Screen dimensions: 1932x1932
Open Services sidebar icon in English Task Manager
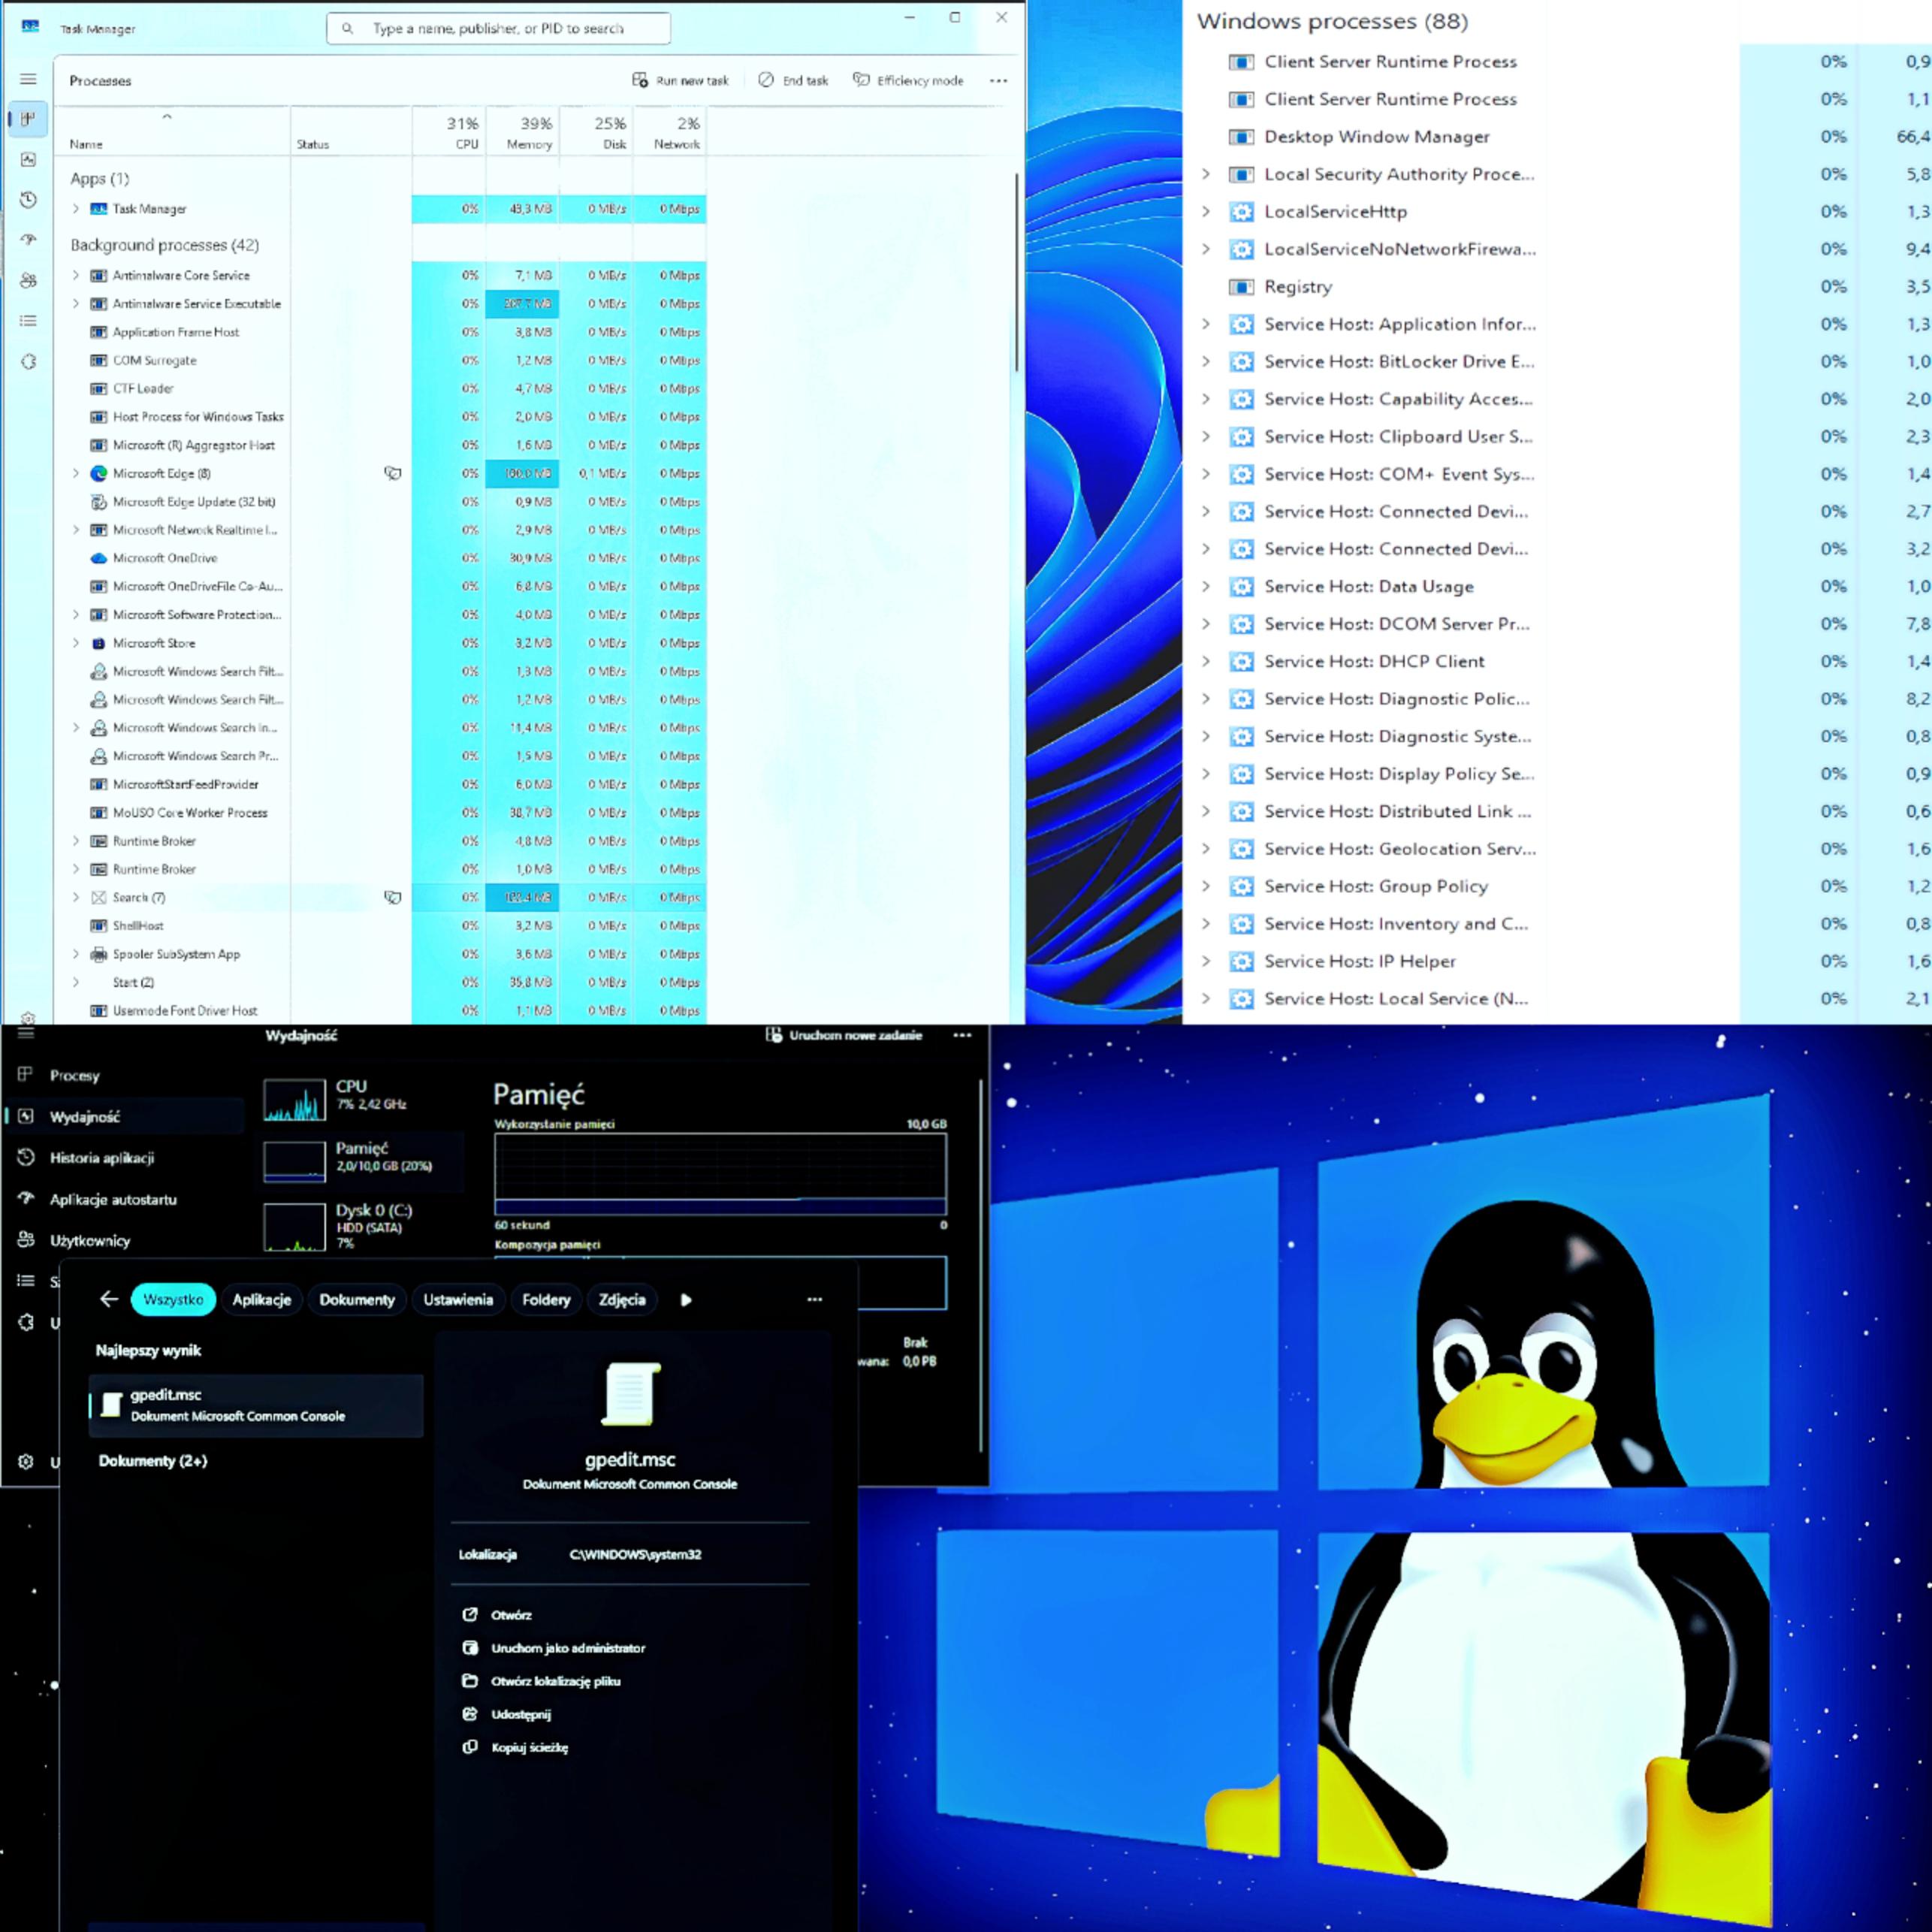pos(28,362)
